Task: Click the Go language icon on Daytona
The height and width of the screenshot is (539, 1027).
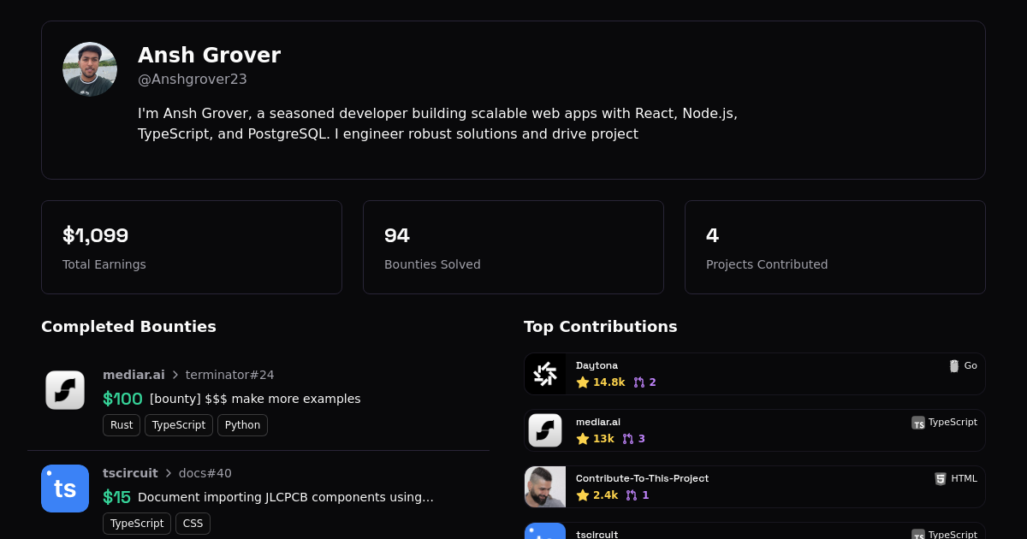Action: coord(954,366)
